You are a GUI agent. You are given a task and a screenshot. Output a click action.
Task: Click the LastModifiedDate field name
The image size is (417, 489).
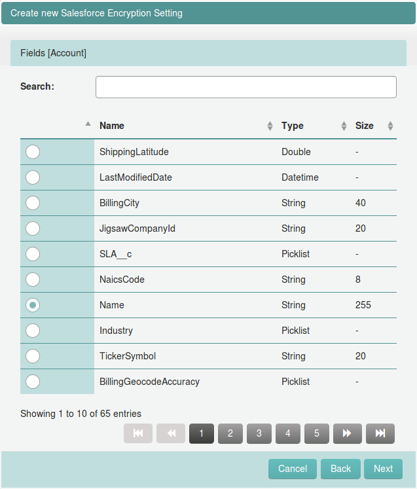[x=136, y=177]
